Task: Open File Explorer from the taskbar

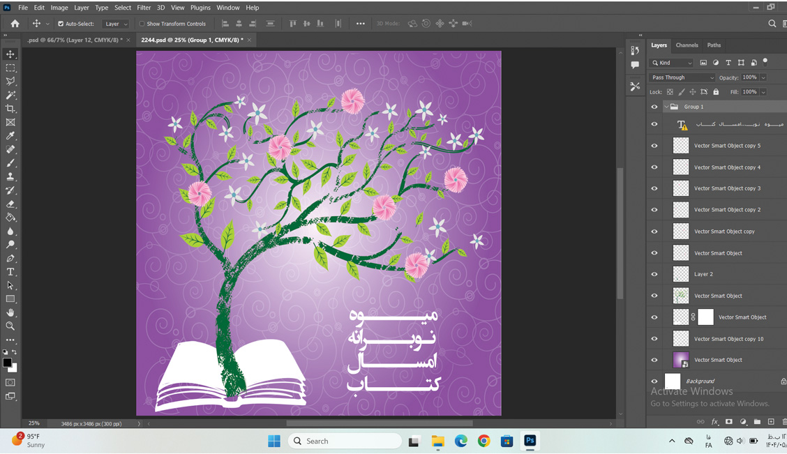Action: click(437, 441)
